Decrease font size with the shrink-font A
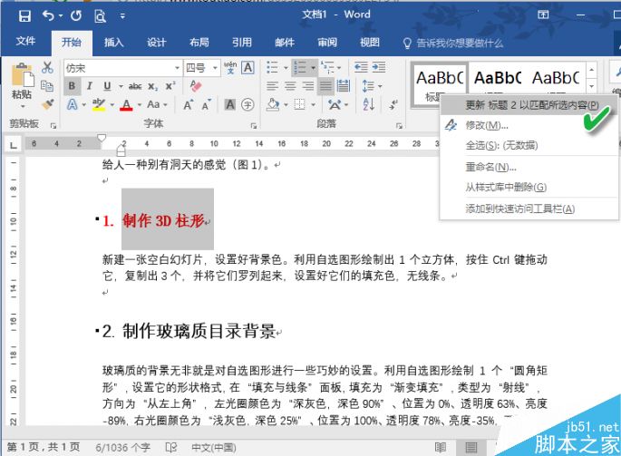Viewport: 621px width, 456px height. 207,105
